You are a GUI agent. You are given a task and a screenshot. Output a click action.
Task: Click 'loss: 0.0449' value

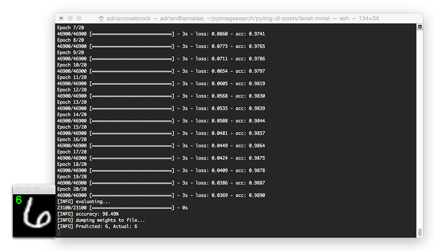coord(212,145)
